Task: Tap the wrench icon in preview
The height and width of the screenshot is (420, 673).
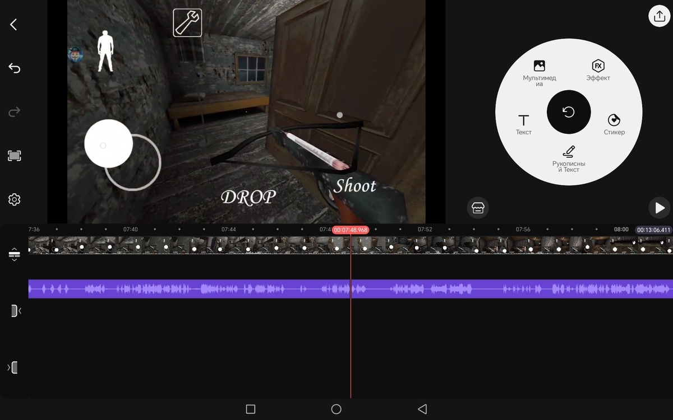Action: pos(187,23)
